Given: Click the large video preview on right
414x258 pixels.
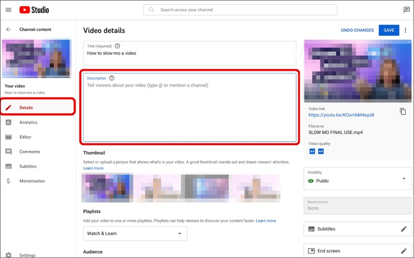Looking at the screenshot, I should coord(358,71).
